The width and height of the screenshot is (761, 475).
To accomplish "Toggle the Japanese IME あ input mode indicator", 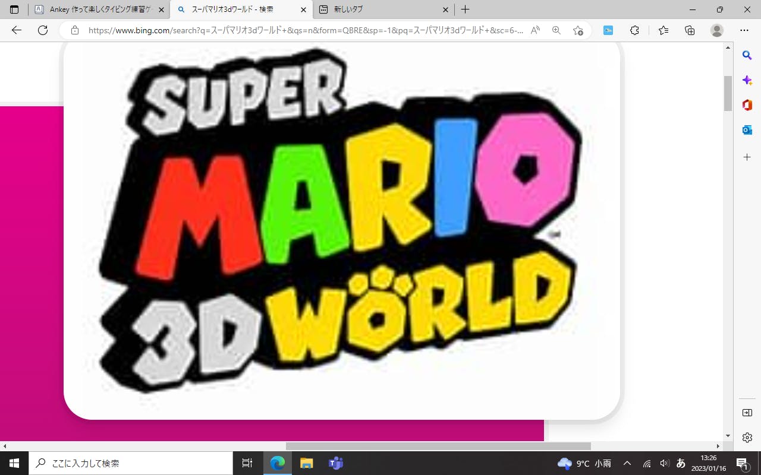I will (x=681, y=463).
